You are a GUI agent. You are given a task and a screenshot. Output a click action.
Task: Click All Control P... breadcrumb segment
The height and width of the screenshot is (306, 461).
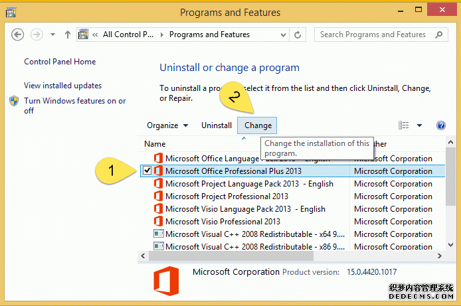pos(128,35)
